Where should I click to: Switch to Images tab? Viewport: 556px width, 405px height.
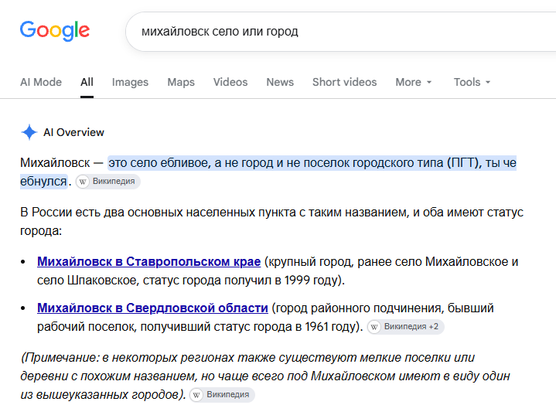pyautogui.click(x=130, y=82)
